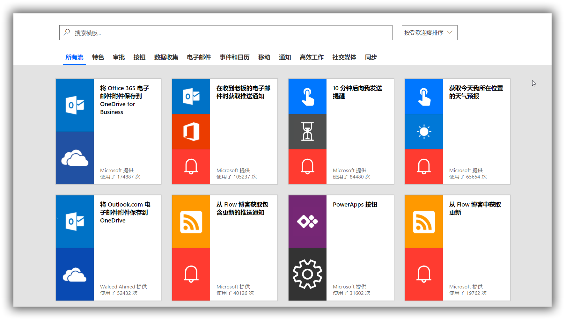Screen dimensions: 565x320
Task: Select the 事件和日历 tab
Action: click(235, 57)
